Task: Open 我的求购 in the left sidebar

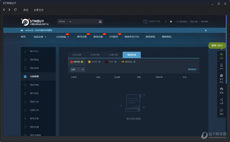Action: point(38,85)
